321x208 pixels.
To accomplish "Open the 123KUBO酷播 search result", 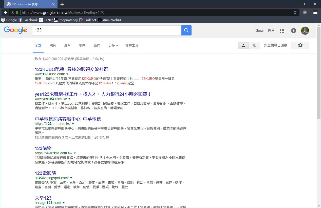I will pos(71,69).
